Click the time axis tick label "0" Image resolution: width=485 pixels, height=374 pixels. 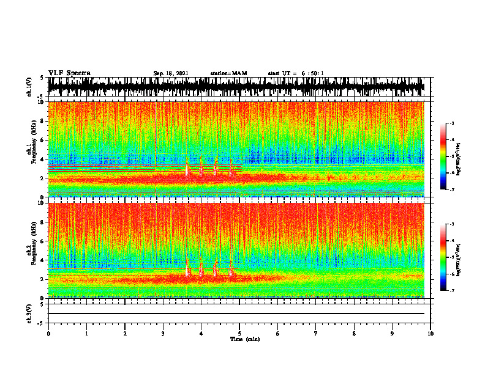pyautogui.click(x=48, y=334)
